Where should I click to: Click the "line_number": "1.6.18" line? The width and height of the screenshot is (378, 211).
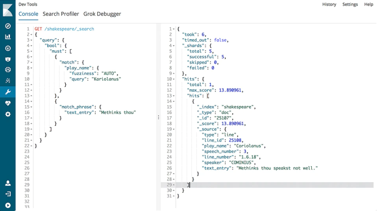pyautogui.click(x=231, y=157)
